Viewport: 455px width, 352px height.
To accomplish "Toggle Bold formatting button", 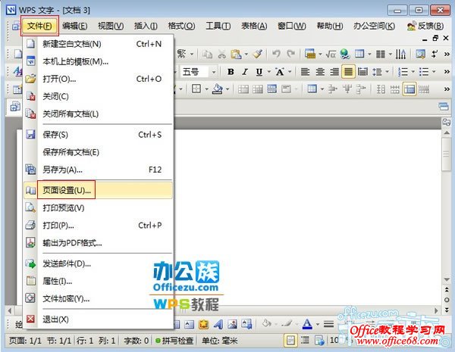I will 231,72.
